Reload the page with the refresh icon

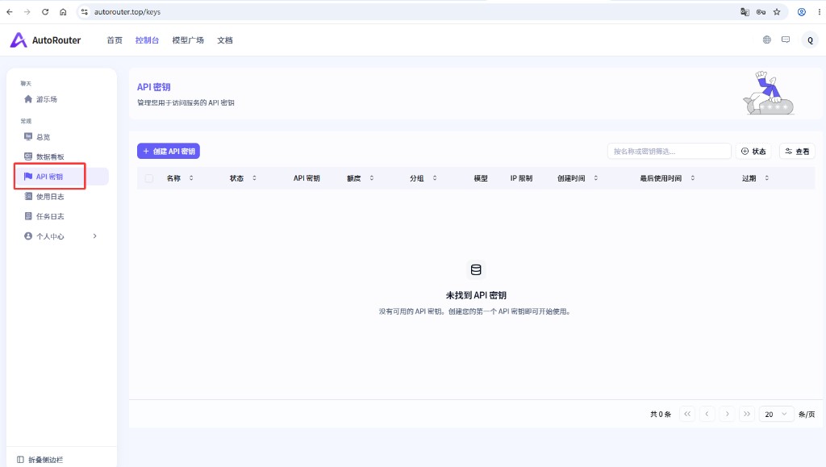coord(45,11)
